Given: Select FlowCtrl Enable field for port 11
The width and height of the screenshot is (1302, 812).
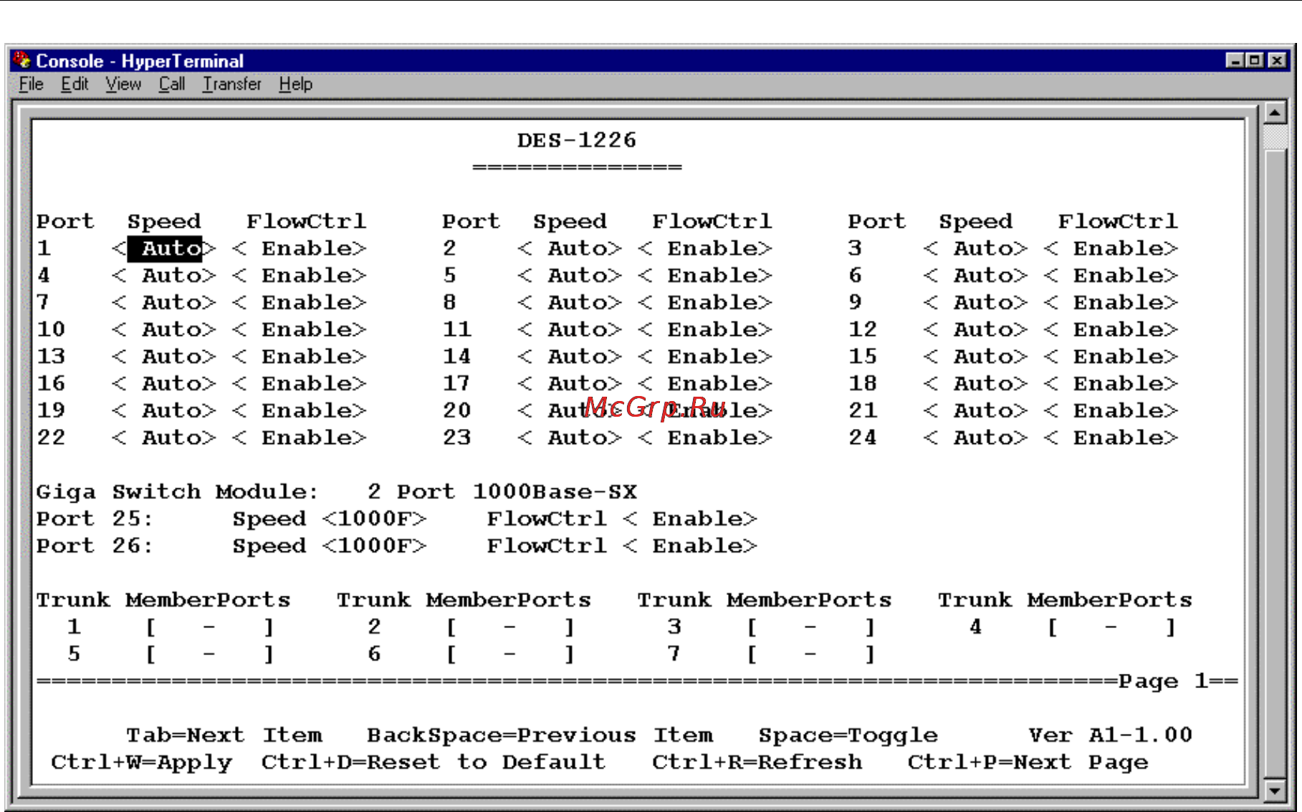Looking at the screenshot, I should coord(705,329).
